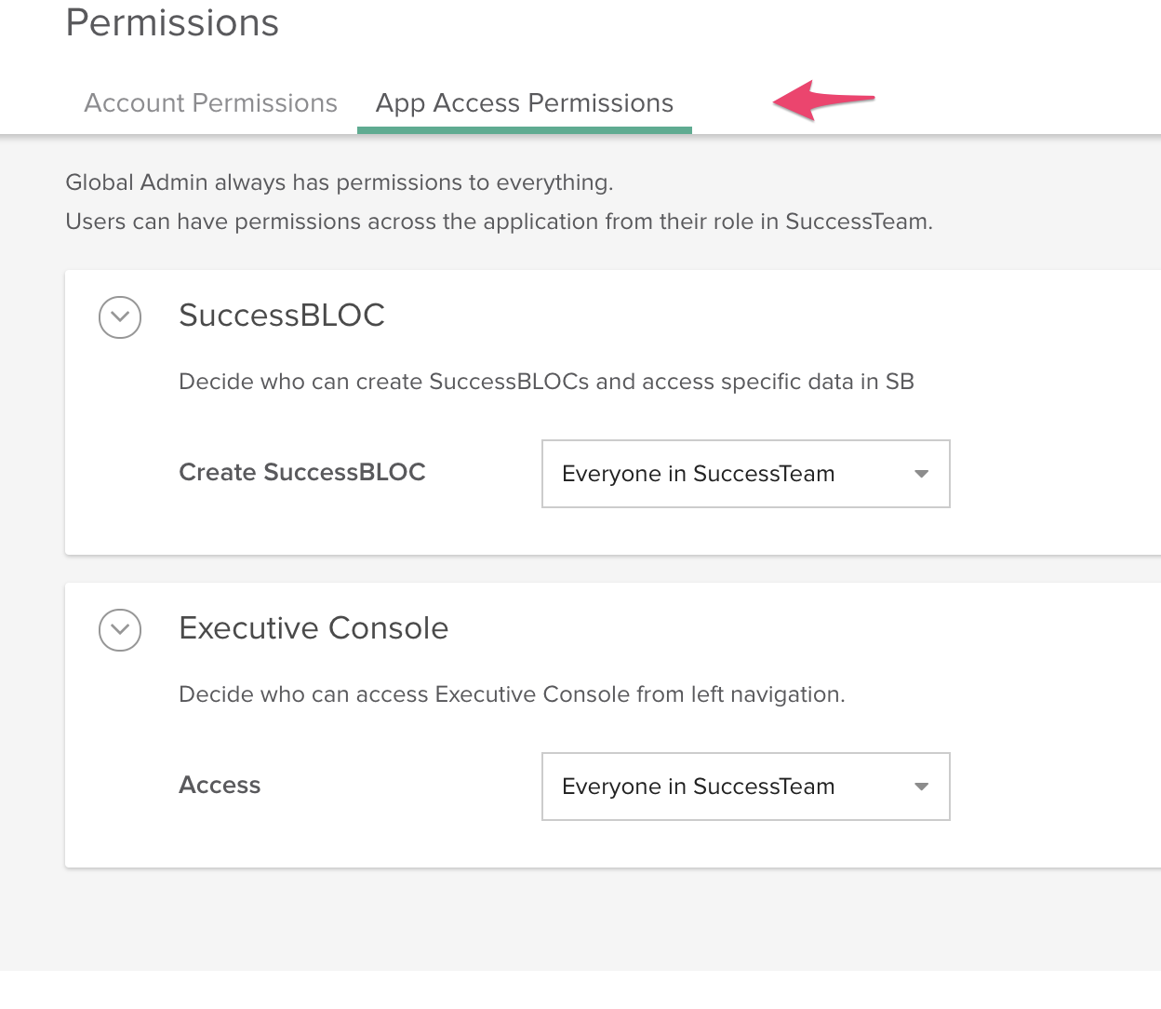Click the Access field label

(x=220, y=785)
